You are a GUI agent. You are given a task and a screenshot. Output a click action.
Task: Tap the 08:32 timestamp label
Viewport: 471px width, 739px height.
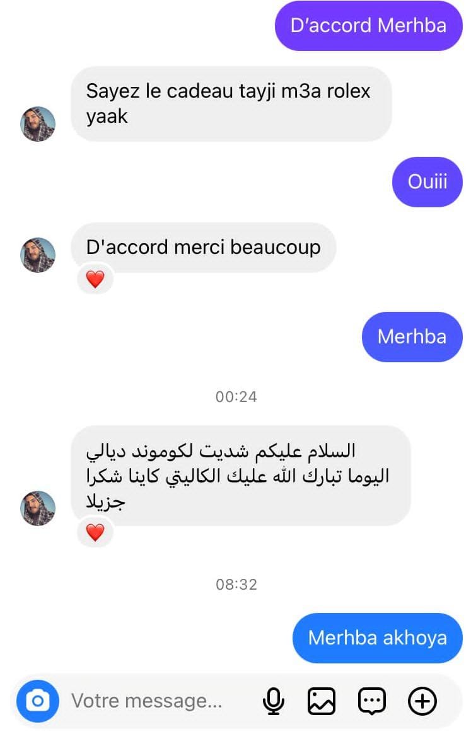point(236,585)
